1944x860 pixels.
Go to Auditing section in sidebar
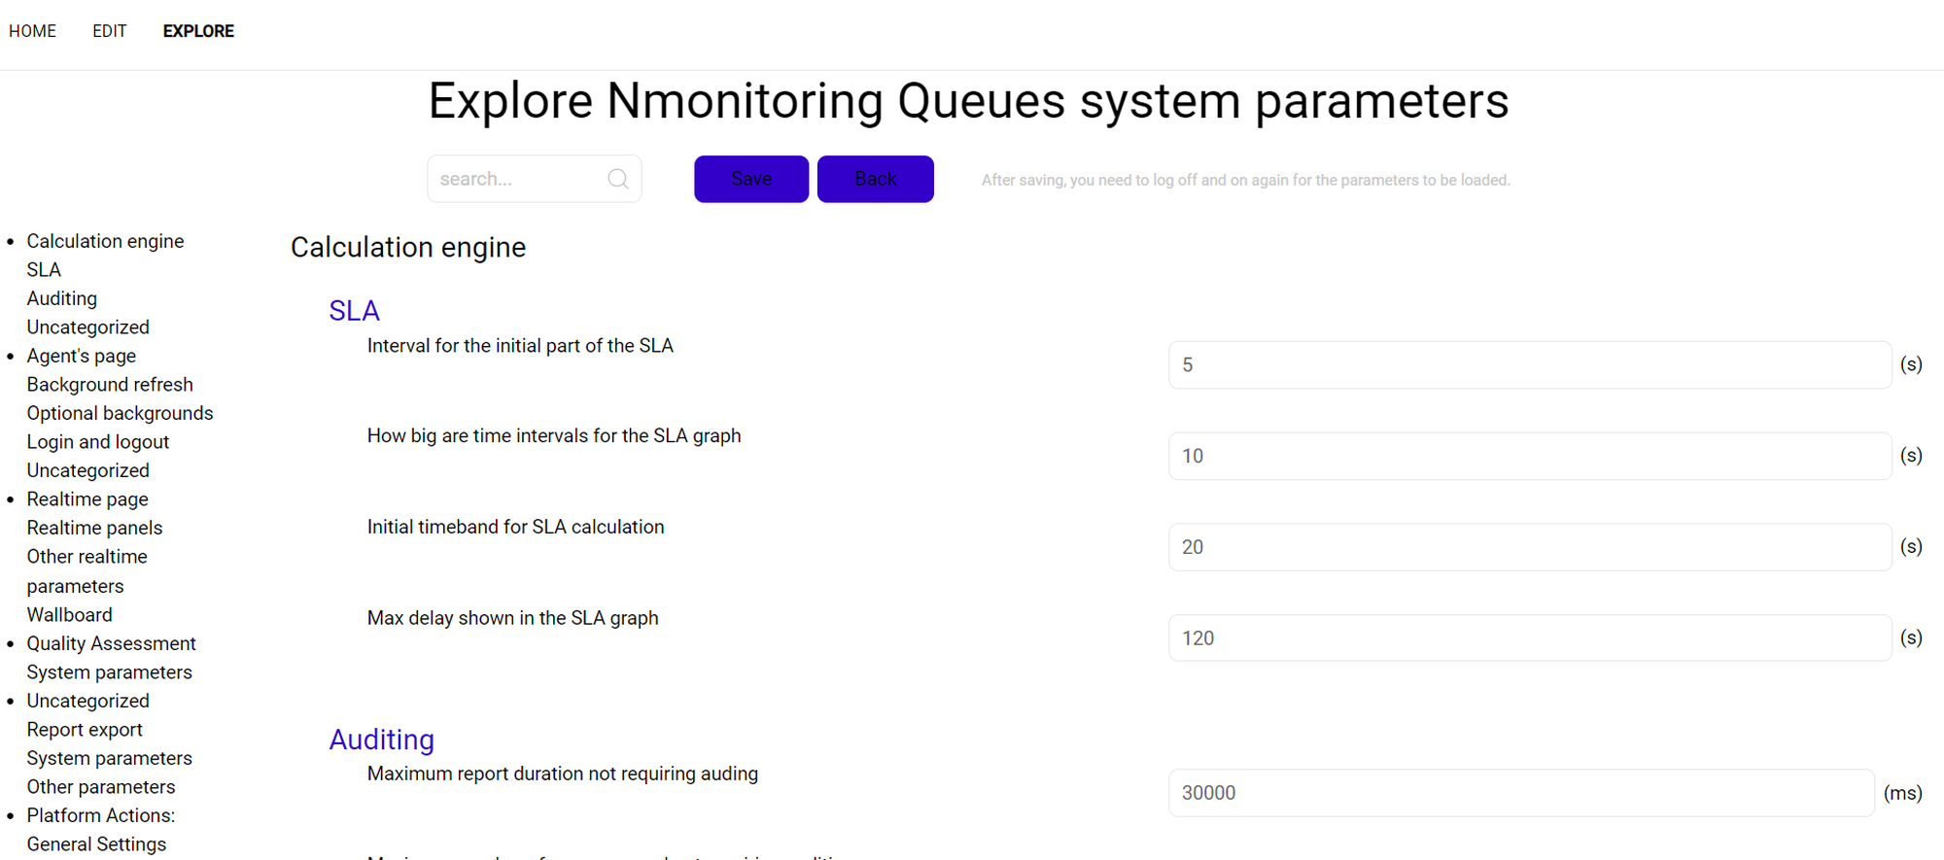point(61,298)
